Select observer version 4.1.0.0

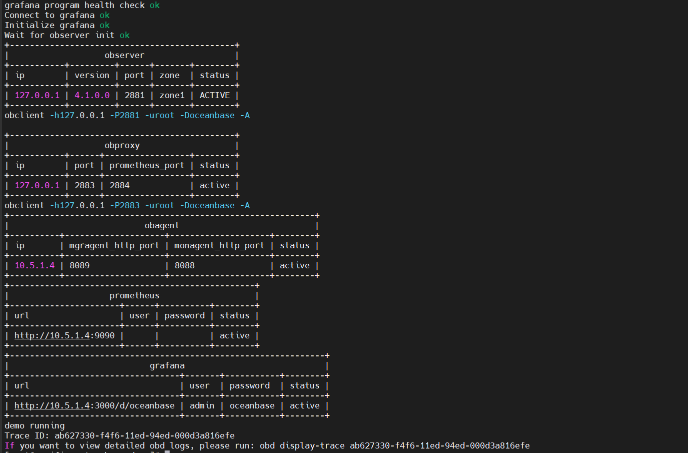[x=92, y=96]
